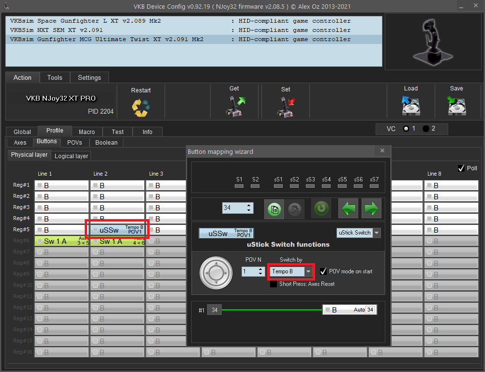485x372 pixels.
Task: Click the Load disk icon
Action: pos(411,106)
